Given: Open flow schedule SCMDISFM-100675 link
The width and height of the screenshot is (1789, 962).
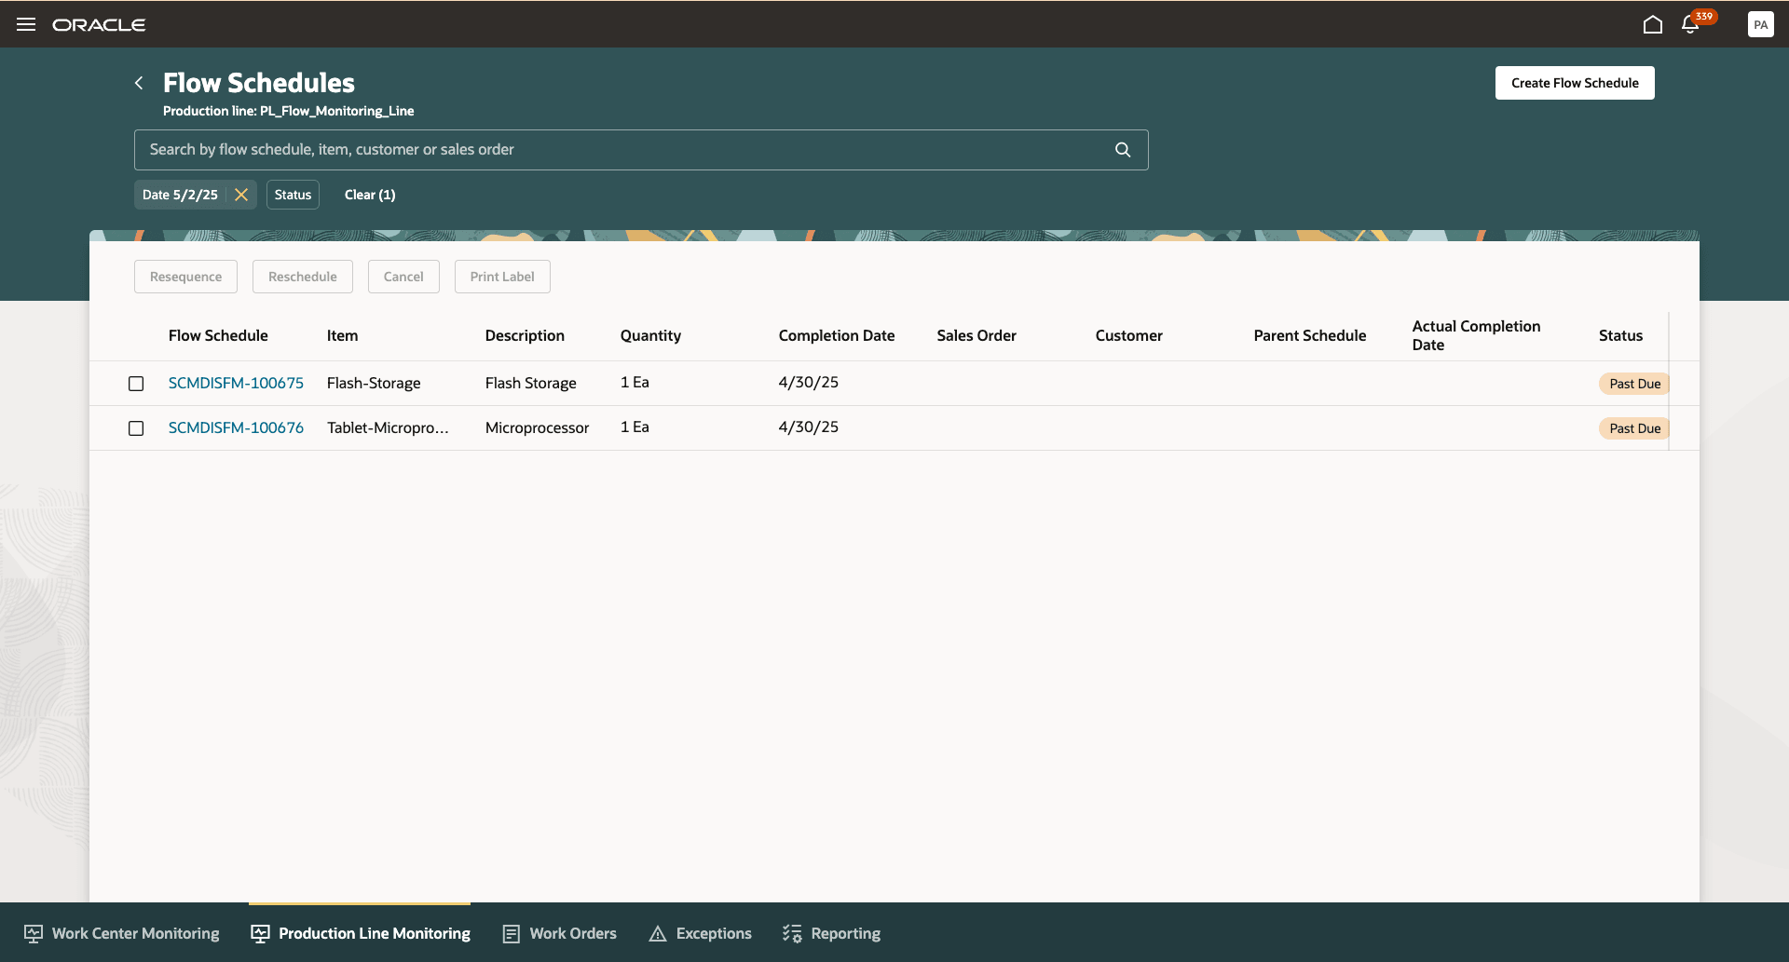Looking at the screenshot, I should [x=236, y=383].
